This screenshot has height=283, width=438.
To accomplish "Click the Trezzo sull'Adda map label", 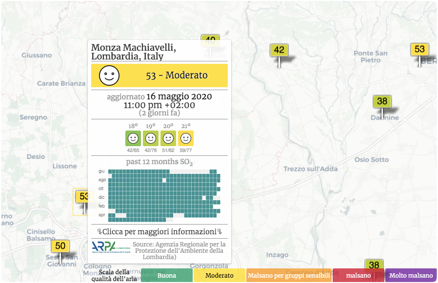I will pos(310,169).
